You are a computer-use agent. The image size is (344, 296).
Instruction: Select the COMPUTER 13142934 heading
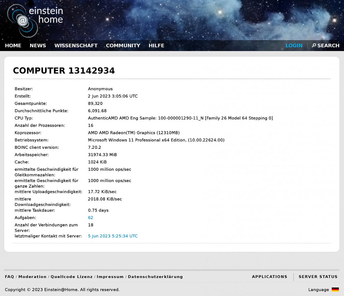click(x=64, y=71)
